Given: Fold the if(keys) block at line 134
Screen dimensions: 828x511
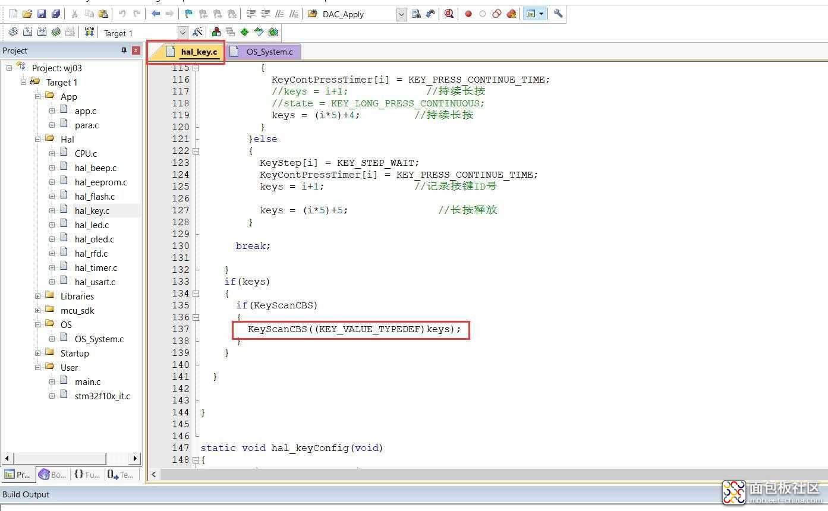Looking at the screenshot, I should [x=196, y=294].
